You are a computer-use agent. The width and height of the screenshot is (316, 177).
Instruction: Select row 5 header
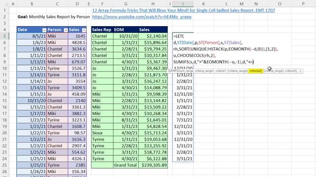(x=4, y=36)
